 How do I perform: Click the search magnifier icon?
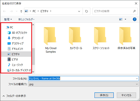tap(134, 11)
